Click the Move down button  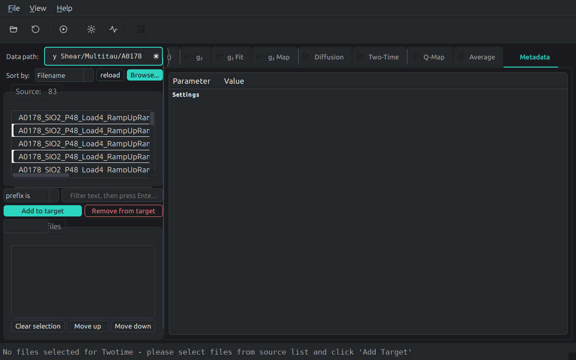(x=133, y=326)
